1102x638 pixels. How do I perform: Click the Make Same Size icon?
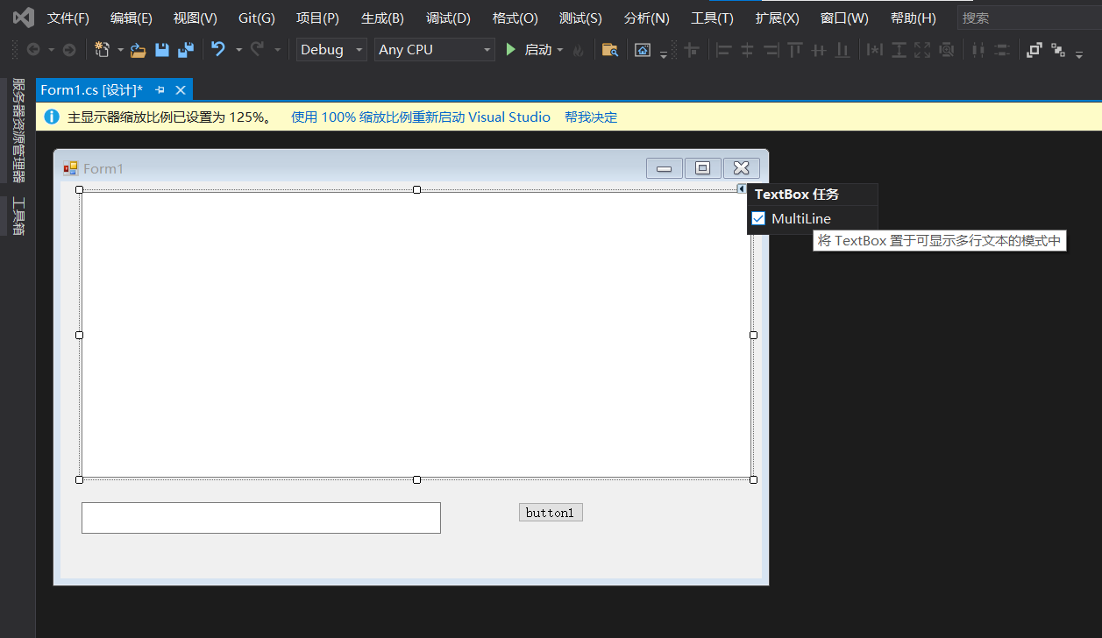(x=922, y=50)
